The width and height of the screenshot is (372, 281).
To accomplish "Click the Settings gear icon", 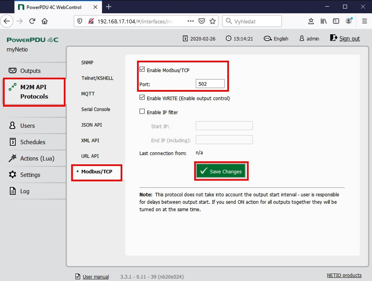I will pos(13,175).
